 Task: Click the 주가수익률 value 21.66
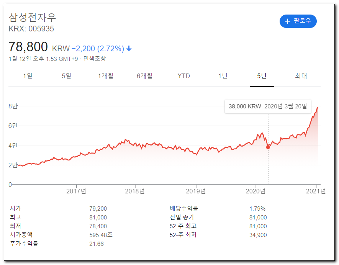coord(97,244)
